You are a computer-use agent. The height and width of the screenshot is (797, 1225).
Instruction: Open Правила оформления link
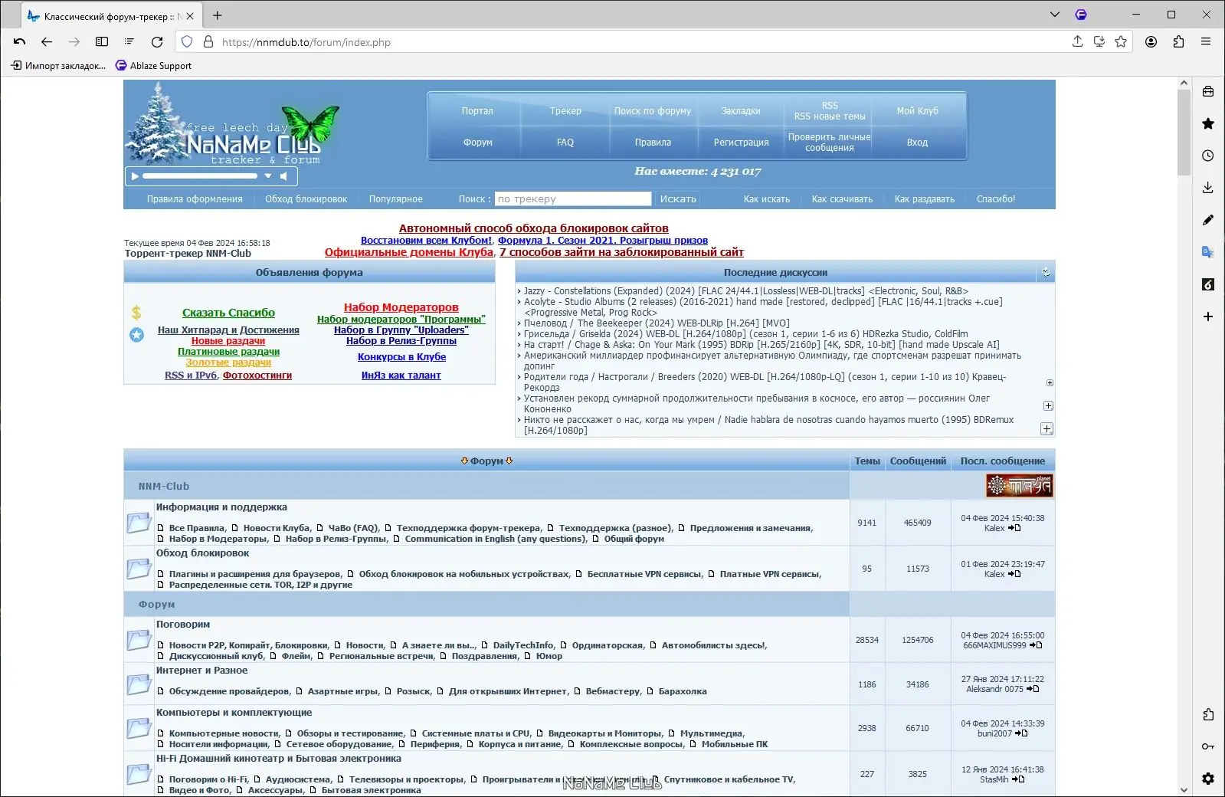pos(195,199)
